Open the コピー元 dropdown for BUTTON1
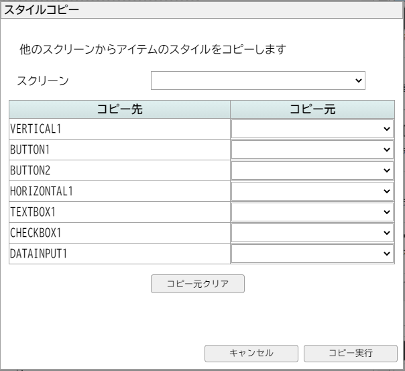The image size is (405, 371). click(x=312, y=150)
